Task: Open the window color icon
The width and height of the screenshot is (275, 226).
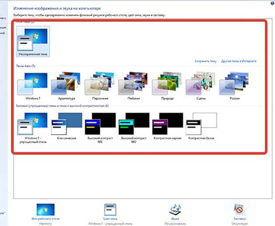Action: 110,209
